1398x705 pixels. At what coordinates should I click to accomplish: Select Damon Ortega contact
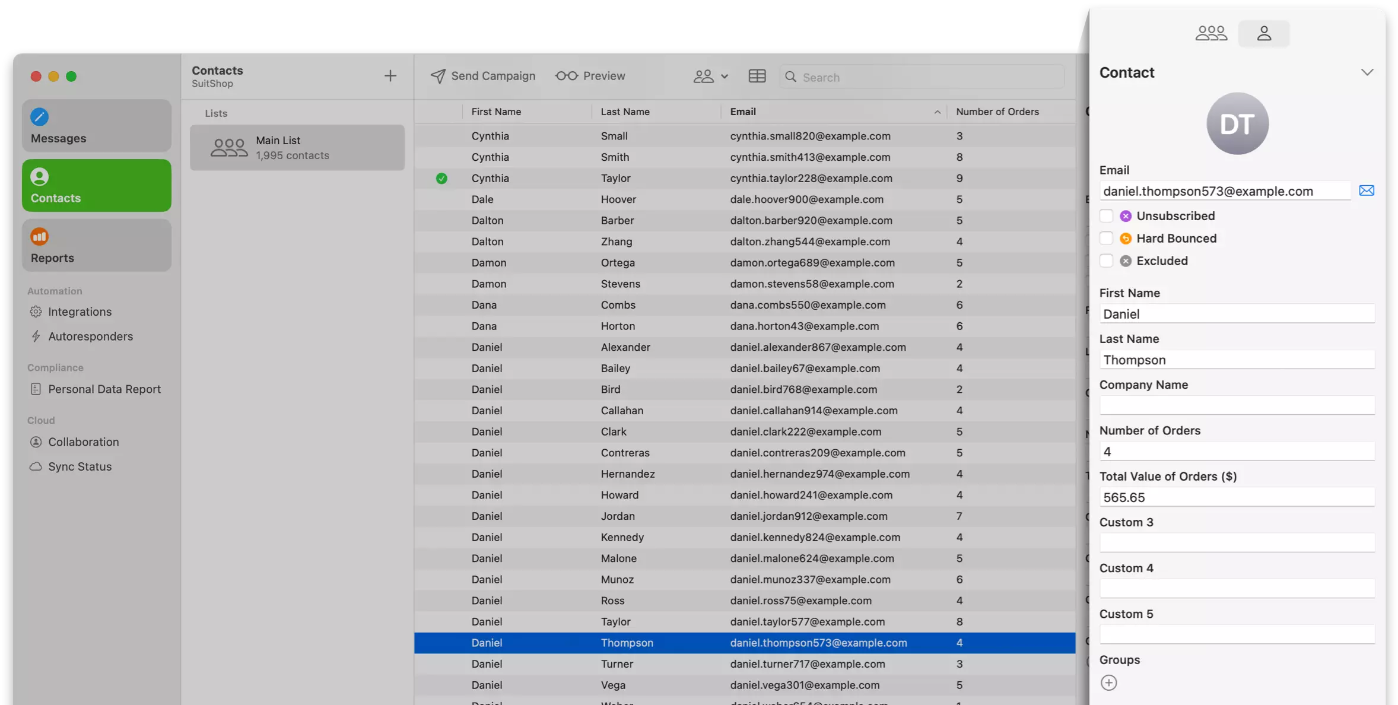click(745, 263)
